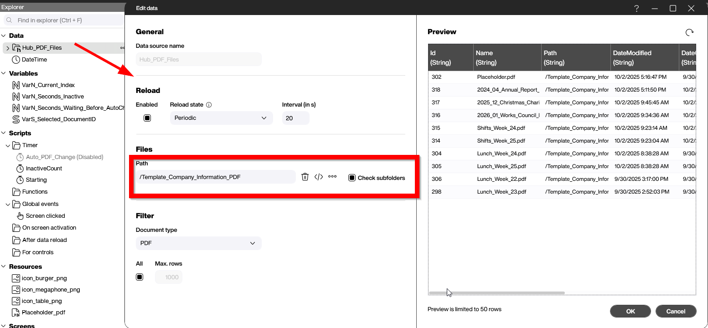Viewport: 708px width, 328px height.
Task: Select the icon_burger_png resource
Action: 44,278
